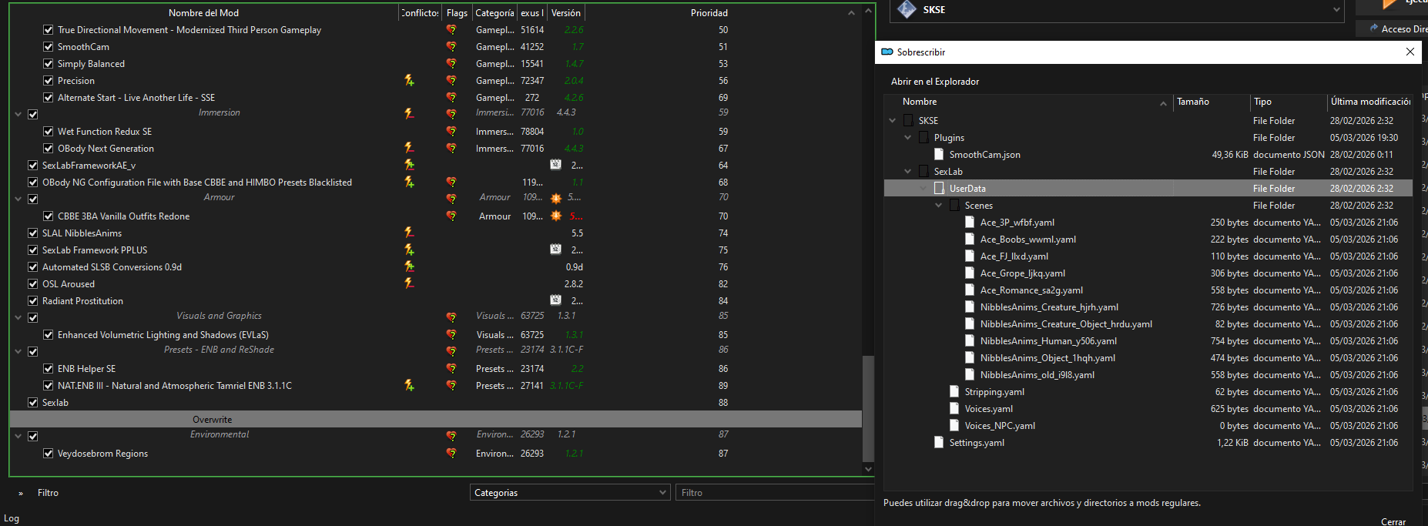Click Abrir en el Explorador
This screenshot has height=526, width=1428.
pyautogui.click(x=935, y=81)
